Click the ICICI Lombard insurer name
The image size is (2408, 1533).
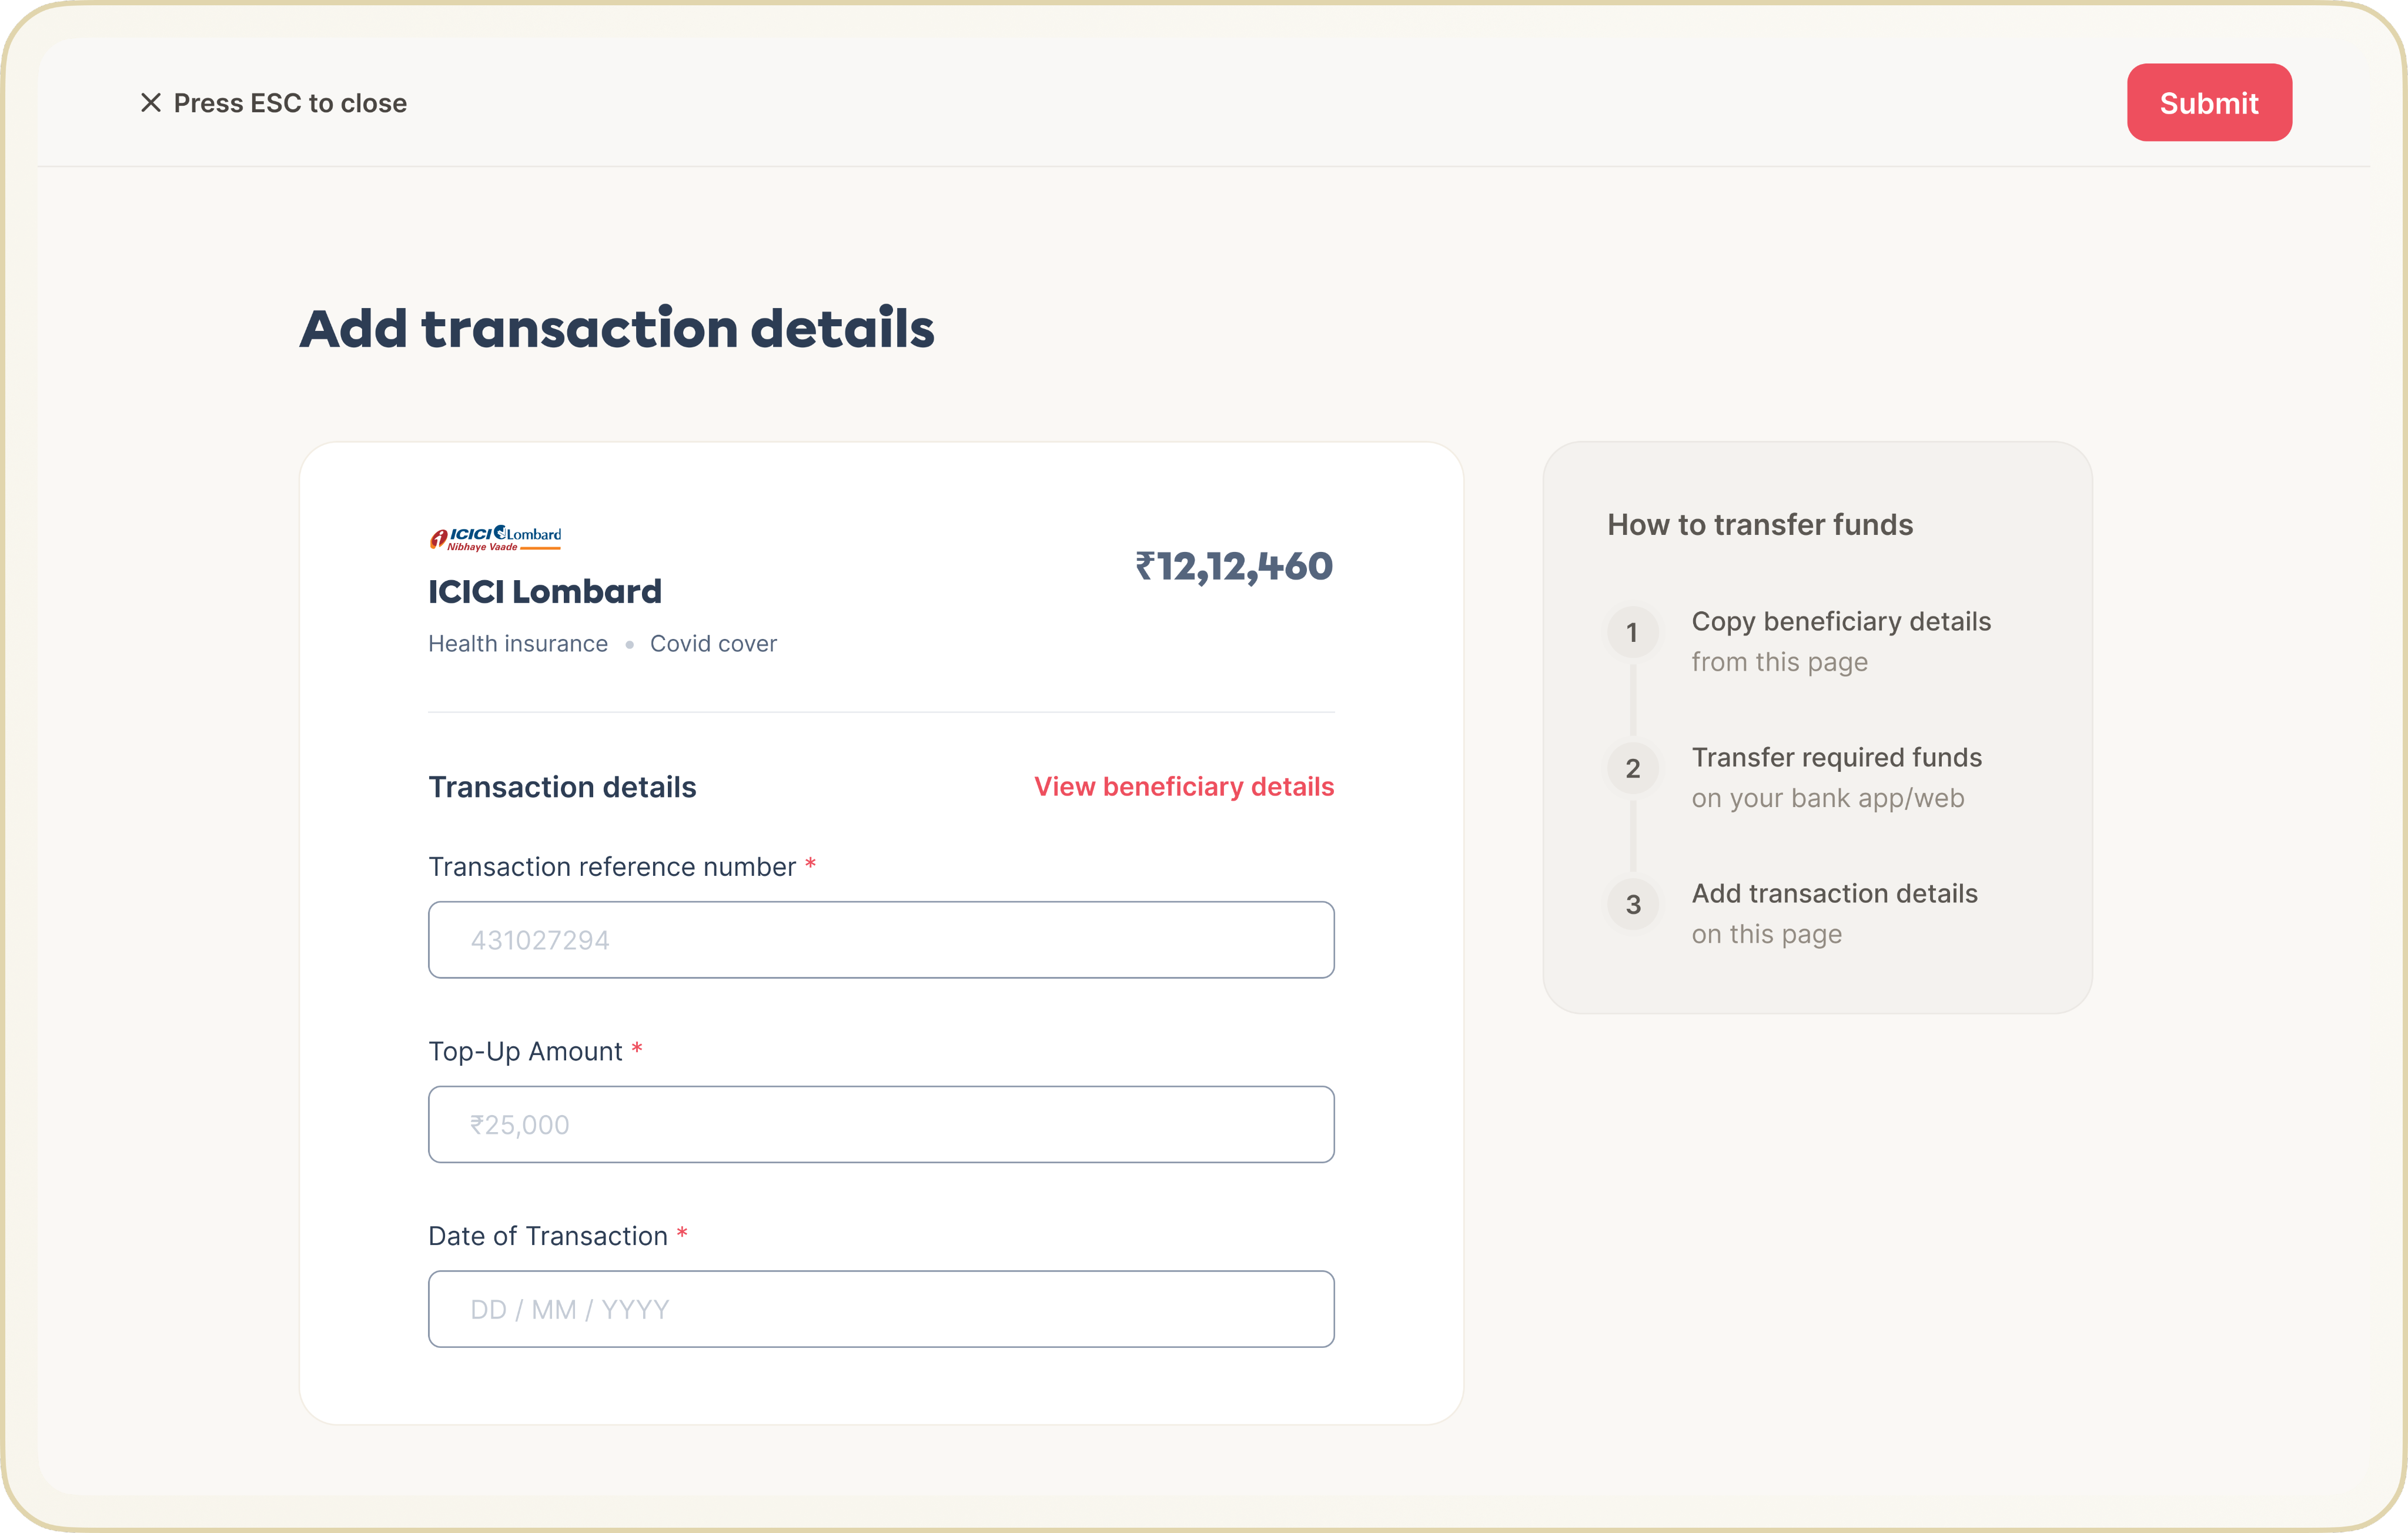[x=545, y=592]
